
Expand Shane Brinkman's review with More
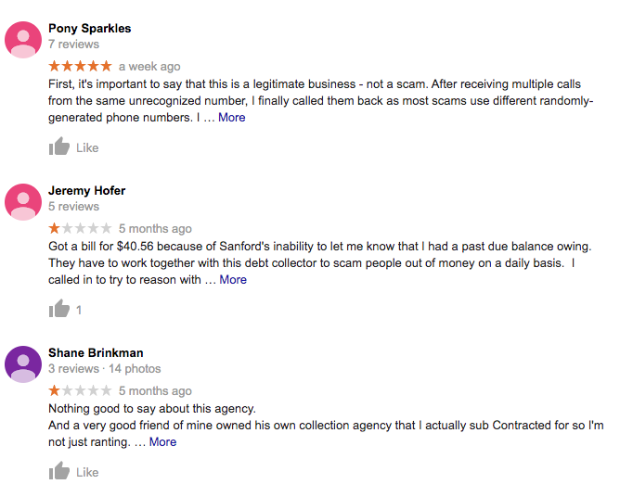pos(162,442)
